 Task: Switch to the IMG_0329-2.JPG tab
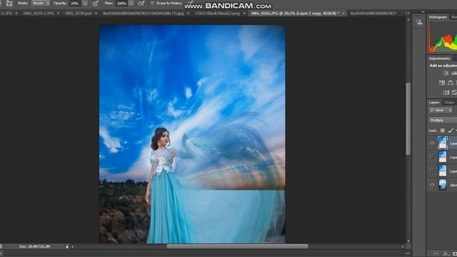click(39, 14)
